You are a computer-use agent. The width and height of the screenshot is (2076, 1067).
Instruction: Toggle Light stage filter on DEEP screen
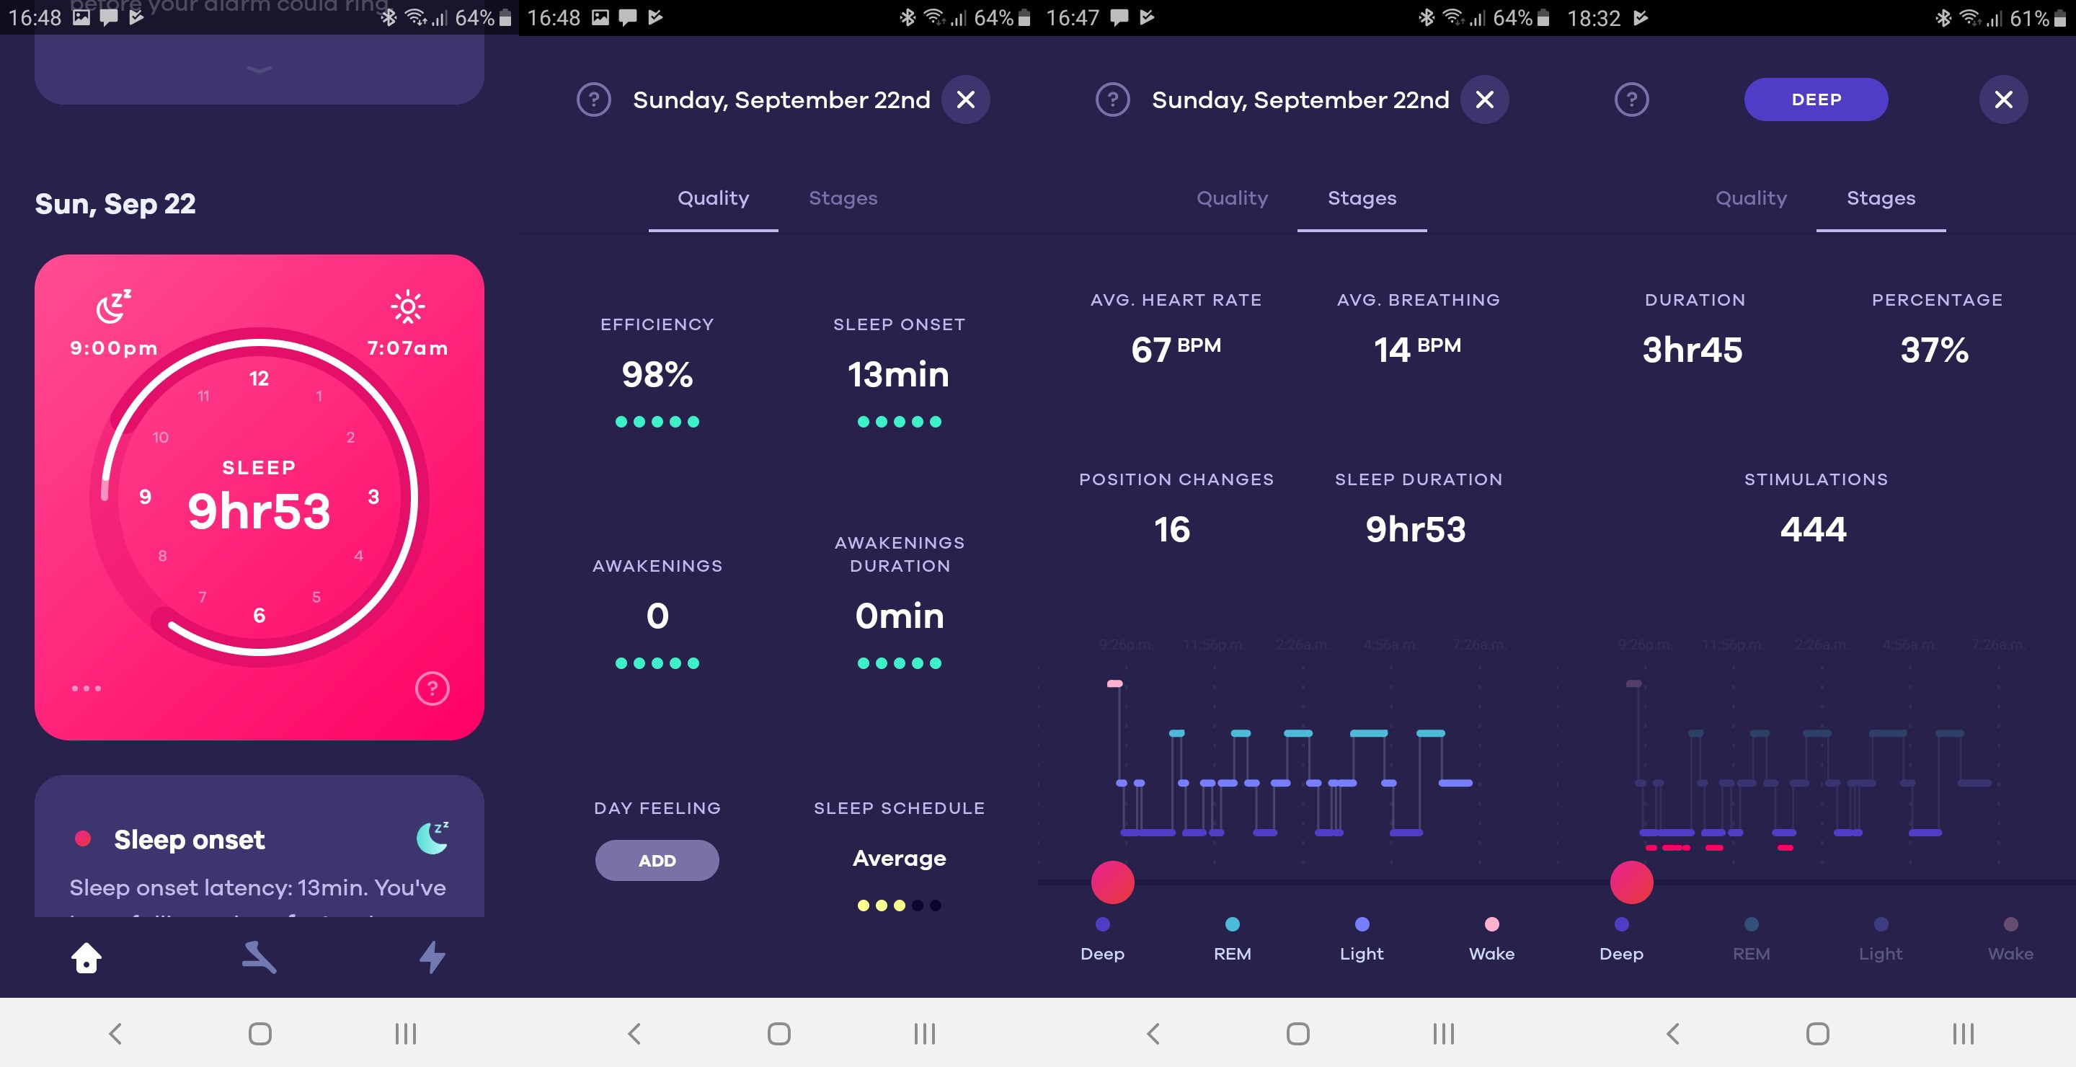pyautogui.click(x=1881, y=939)
